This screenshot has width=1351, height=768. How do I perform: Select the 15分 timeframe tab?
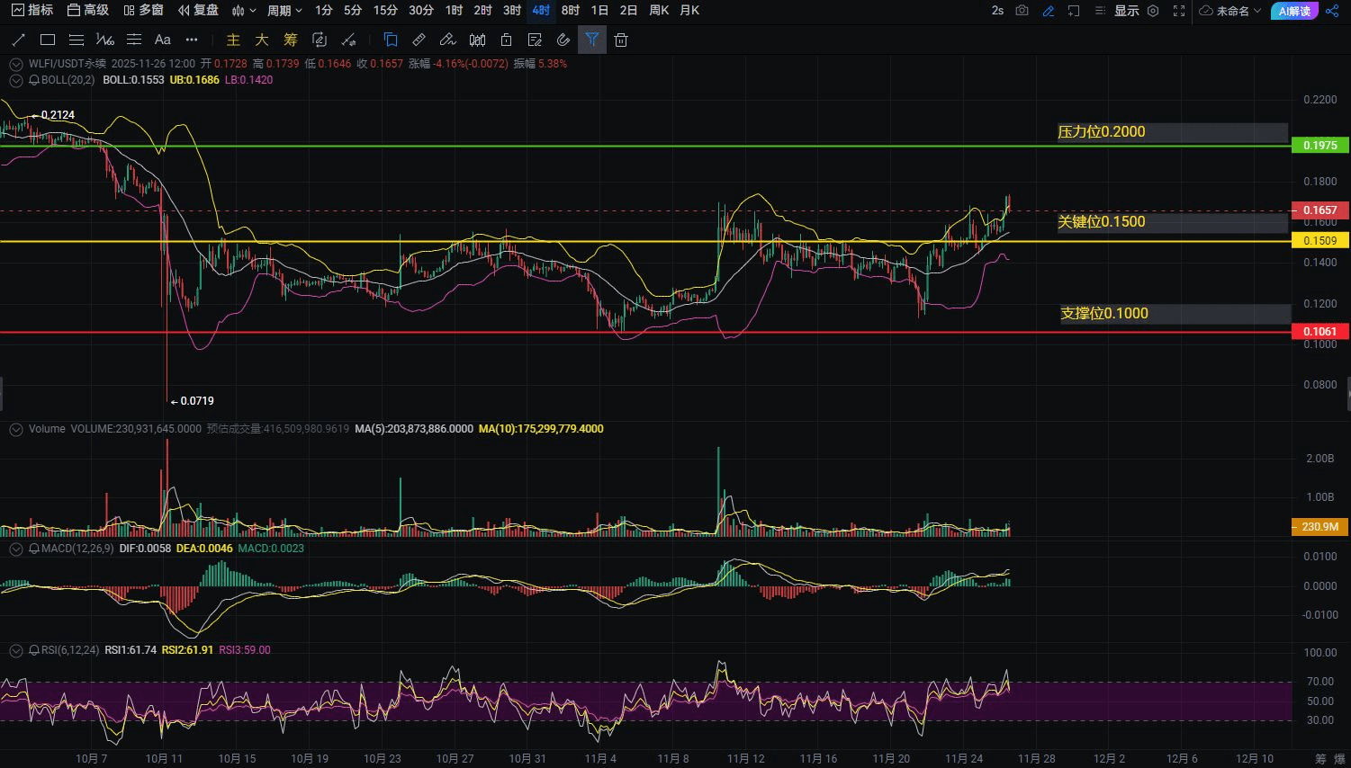tap(385, 11)
